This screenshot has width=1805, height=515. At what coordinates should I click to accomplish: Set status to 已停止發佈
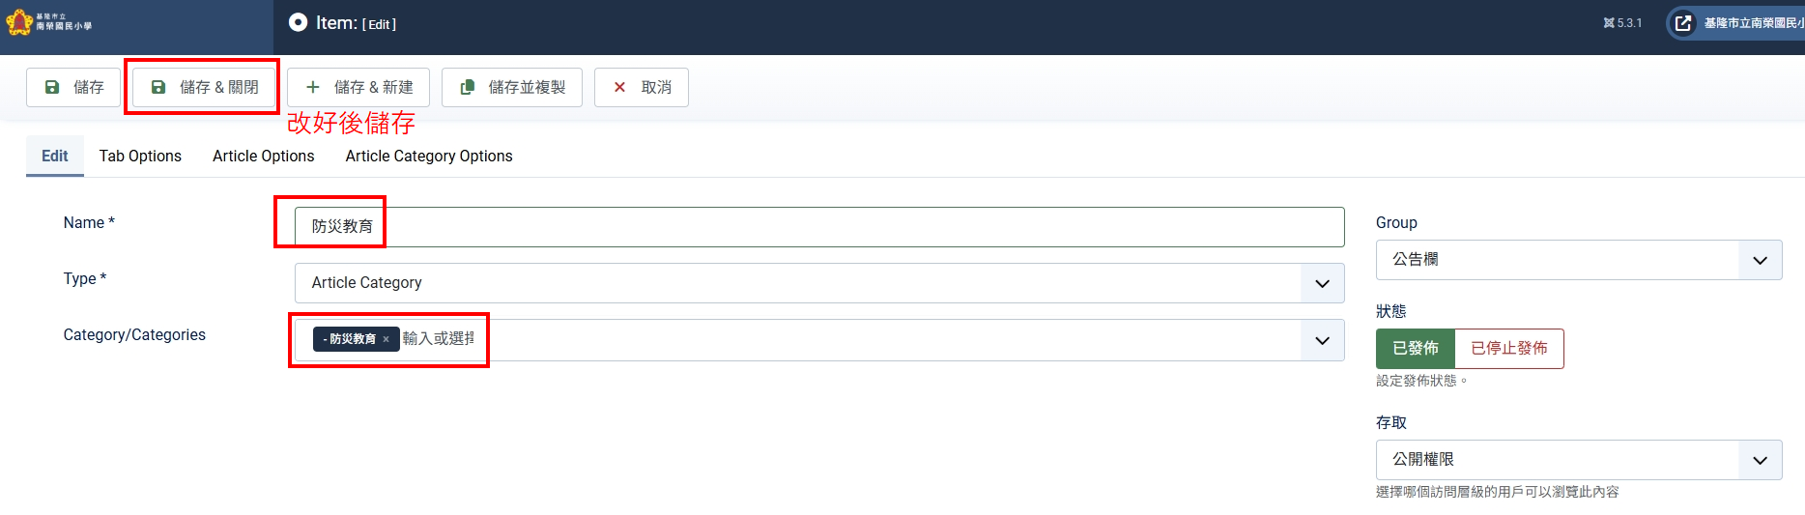point(1508,349)
